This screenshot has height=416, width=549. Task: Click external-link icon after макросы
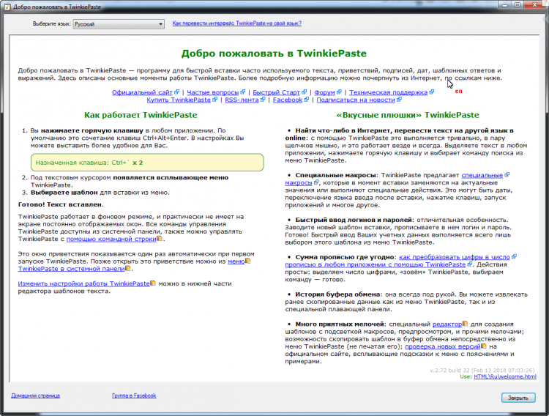click(x=316, y=182)
